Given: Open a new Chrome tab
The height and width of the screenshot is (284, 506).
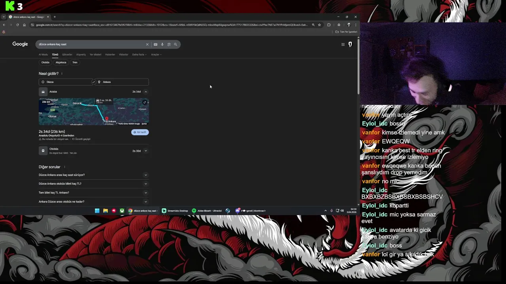Looking at the screenshot, I should (55, 17).
